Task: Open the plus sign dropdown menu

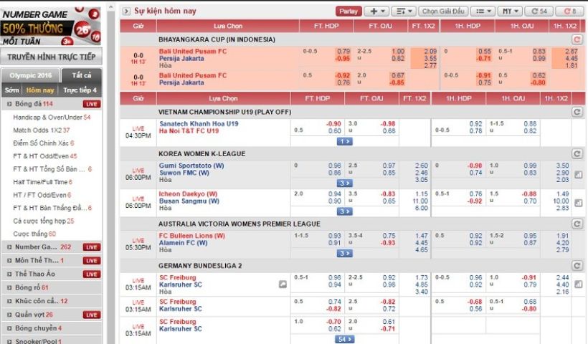Action: 376,11
